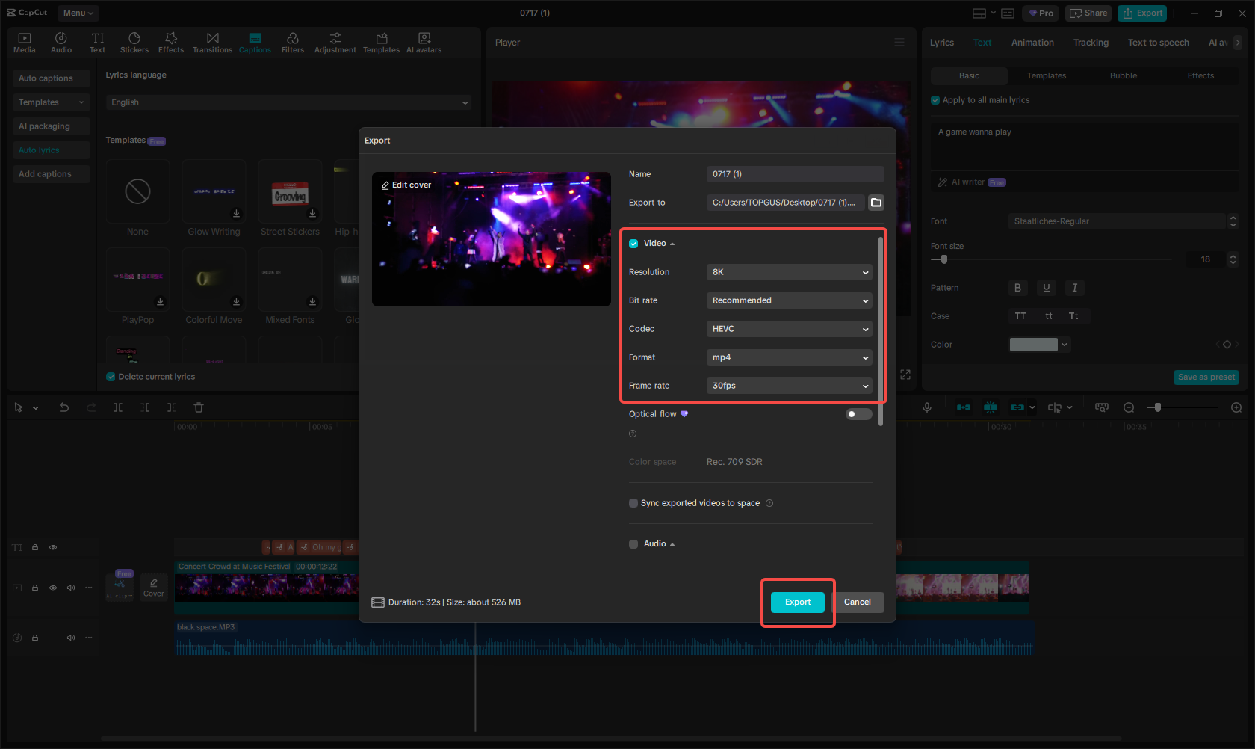
Task: Click the undo arrow in timeline toolbar
Action: pyautogui.click(x=64, y=407)
